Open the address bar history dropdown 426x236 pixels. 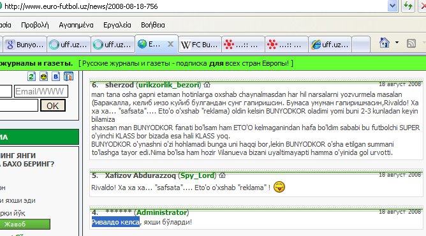392,6
